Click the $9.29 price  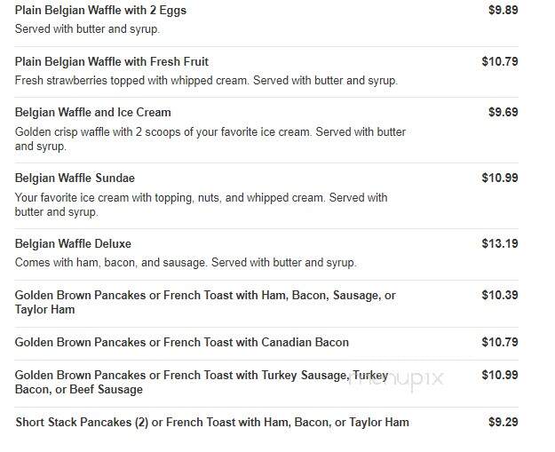(x=503, y=422)
